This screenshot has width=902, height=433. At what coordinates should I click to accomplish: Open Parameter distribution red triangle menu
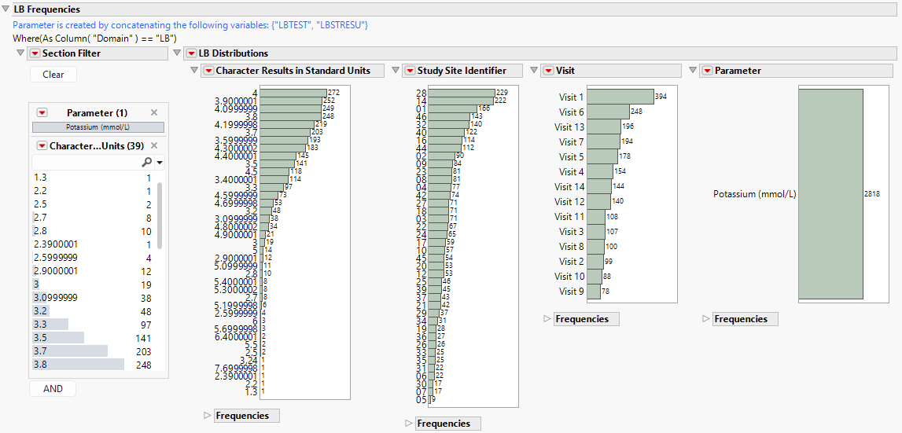(x=706, y=71)
